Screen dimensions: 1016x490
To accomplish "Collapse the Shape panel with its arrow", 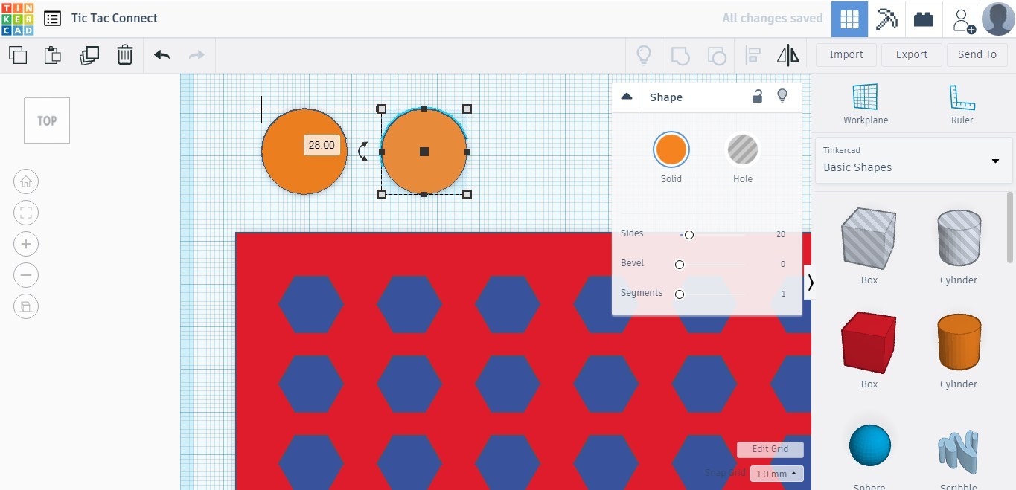I will [627, 96].
